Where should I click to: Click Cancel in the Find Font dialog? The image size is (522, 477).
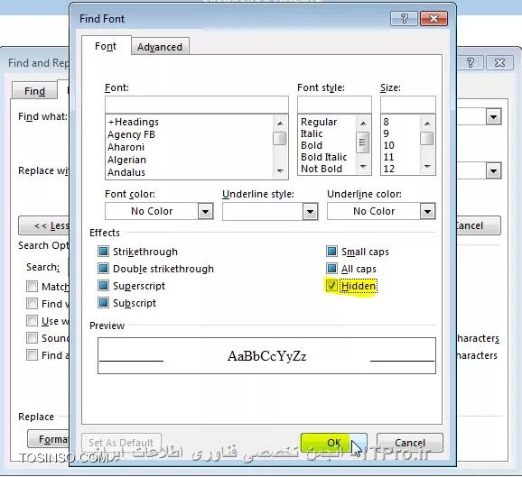[x=410, y=443]
